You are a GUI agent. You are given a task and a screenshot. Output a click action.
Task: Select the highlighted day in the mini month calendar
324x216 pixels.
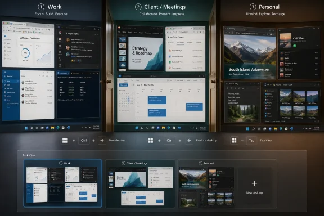click(128, 100)
